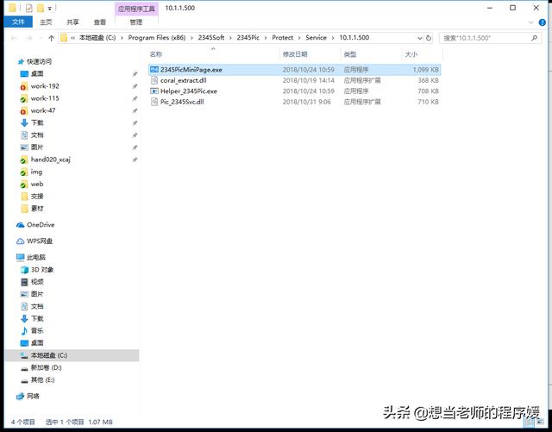552x432 pixels.
Task: Expand the chevron after Protect in breadcrumb
Action: pos(299,38)
